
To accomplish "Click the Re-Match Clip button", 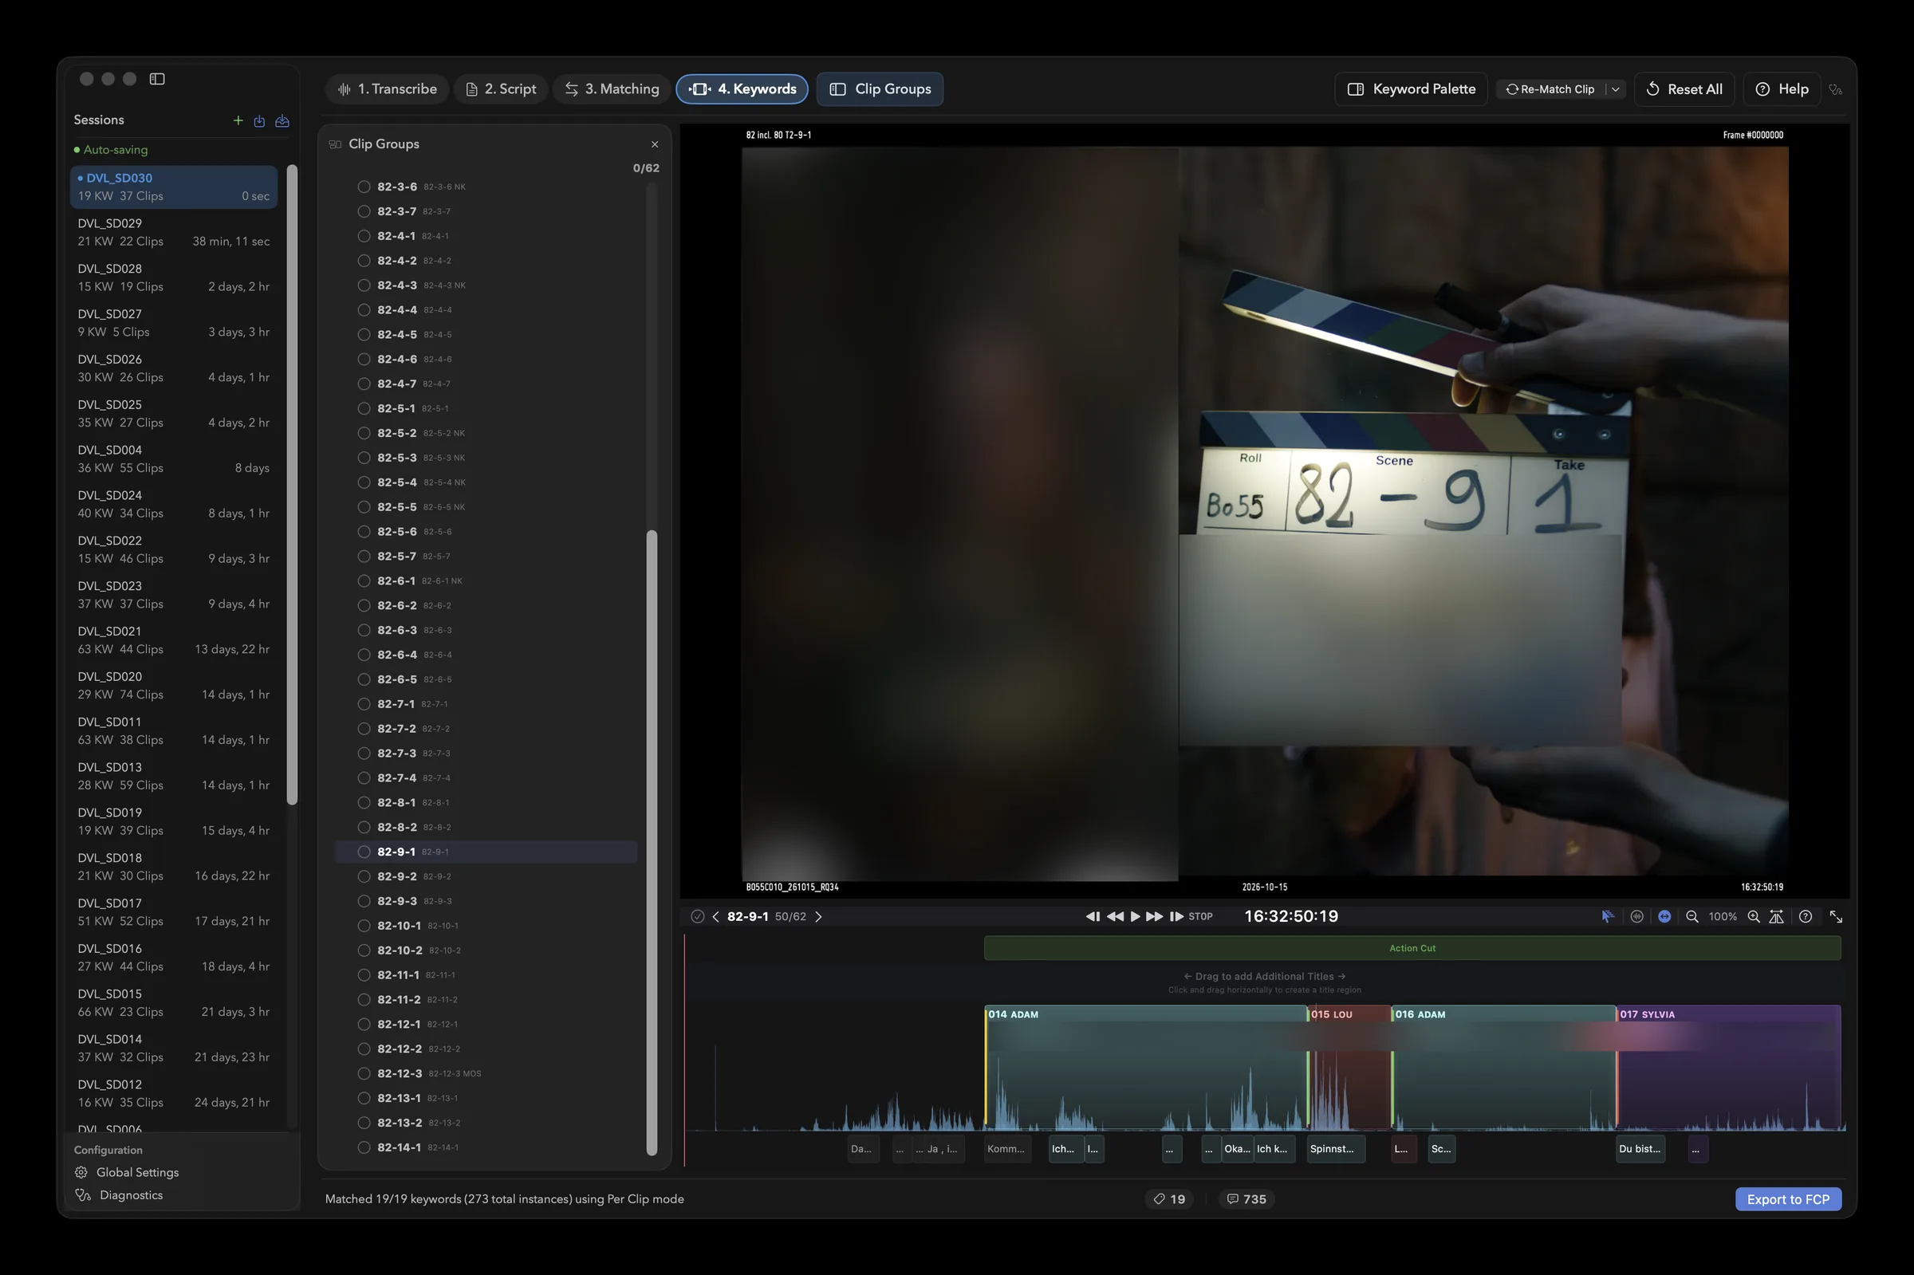I will pos(1550,89).
